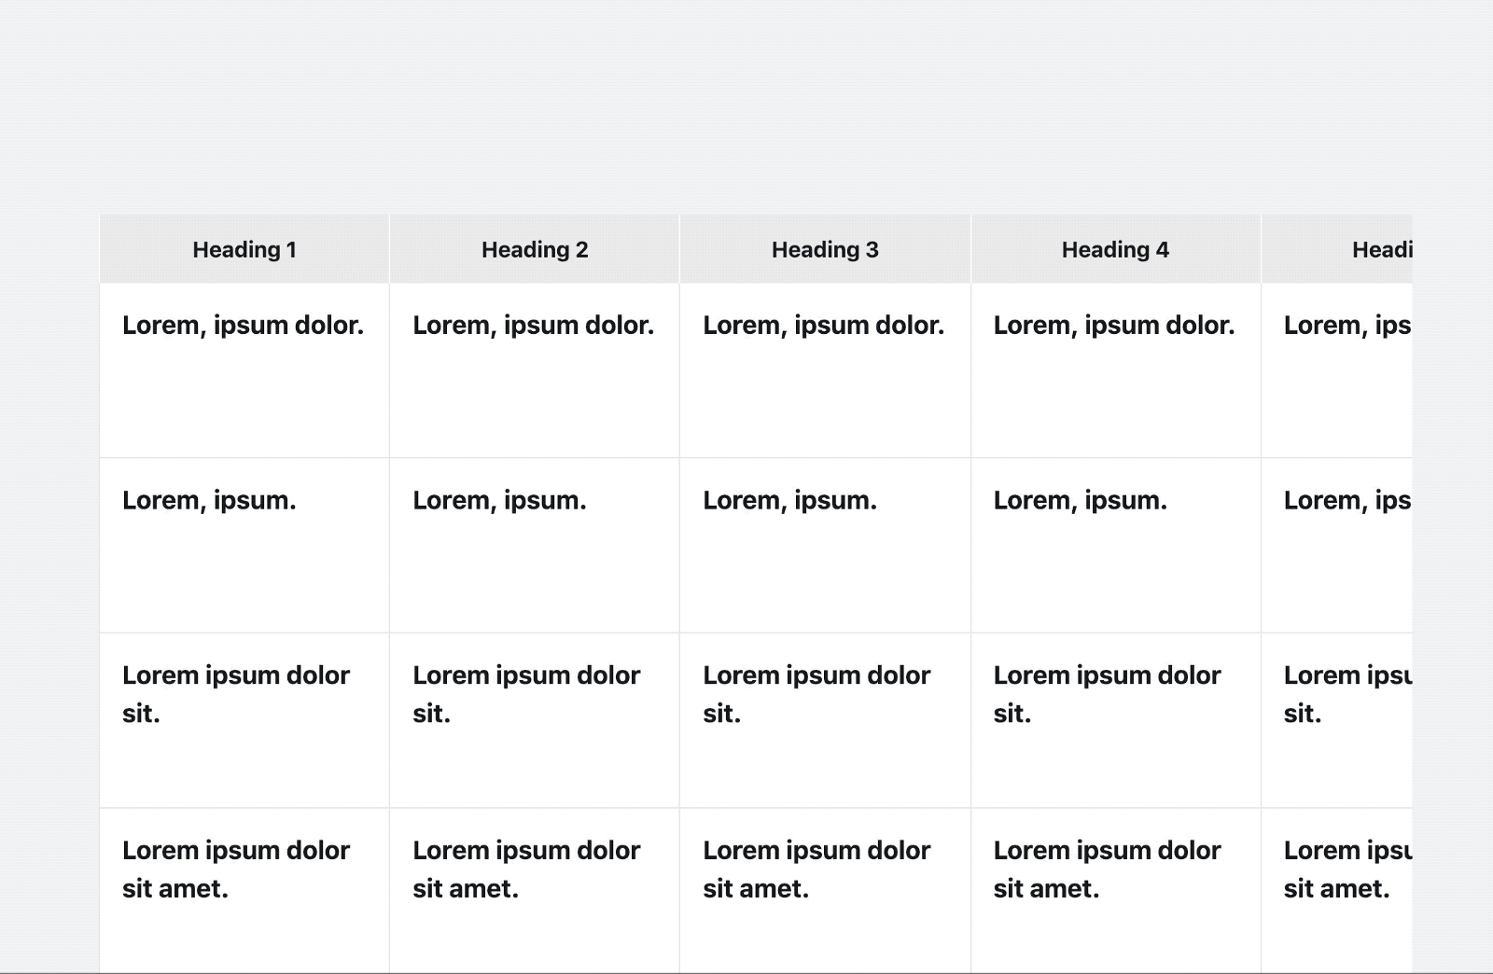
Task: Click the Heading 4 column header
Action: point(1115,249)
